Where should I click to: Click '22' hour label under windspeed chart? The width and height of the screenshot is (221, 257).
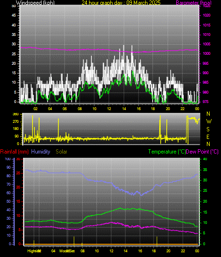pos(182,109)
